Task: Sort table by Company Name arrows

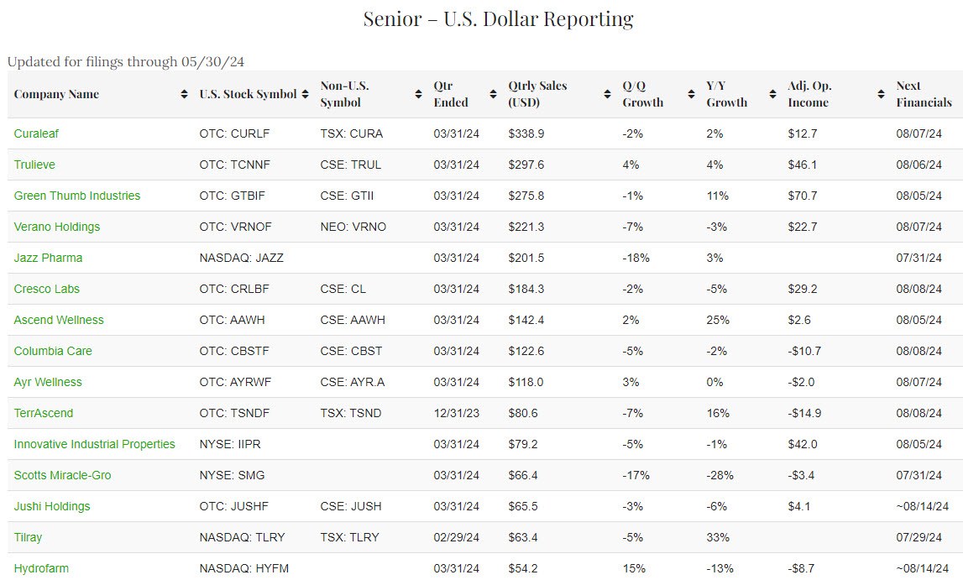Action: click(x=184, y=95)
